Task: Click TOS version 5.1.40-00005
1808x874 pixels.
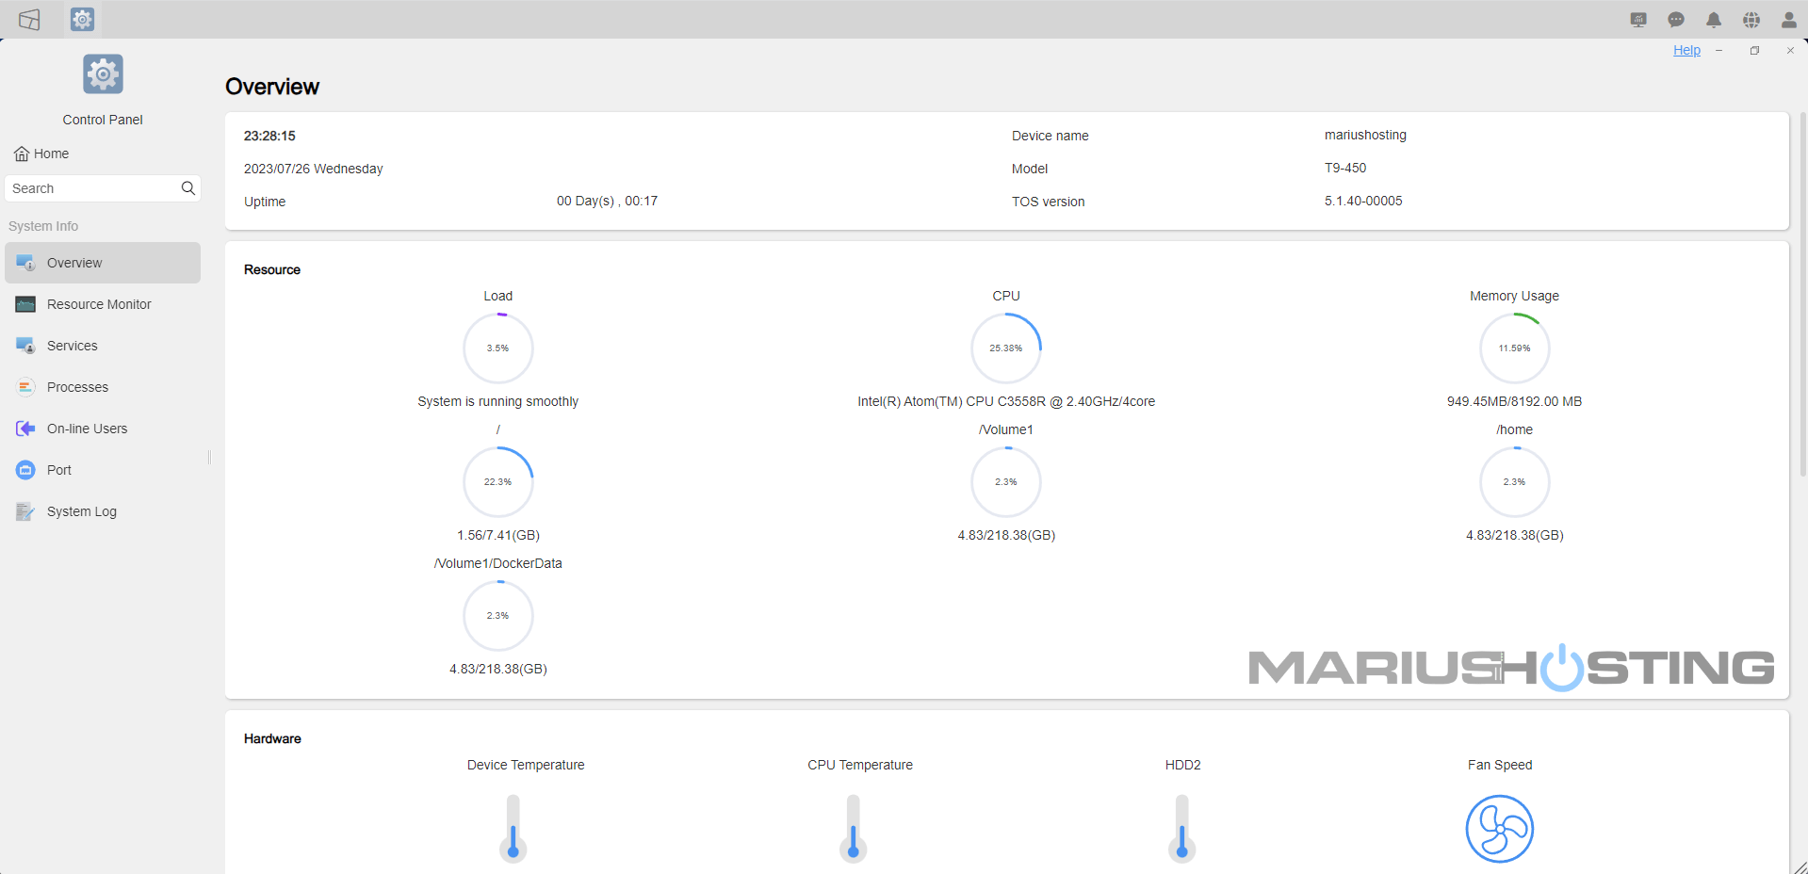Action: pyautogui.click(x=1363, y=201)
